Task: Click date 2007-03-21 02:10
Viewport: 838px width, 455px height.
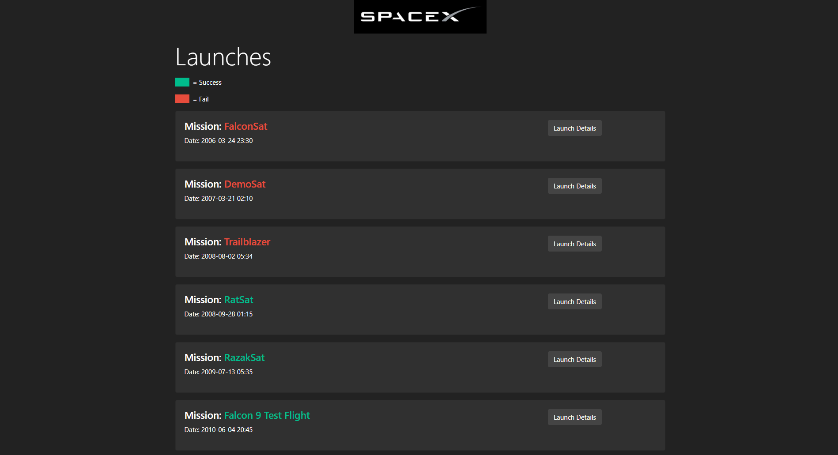Action: [219, 199]
